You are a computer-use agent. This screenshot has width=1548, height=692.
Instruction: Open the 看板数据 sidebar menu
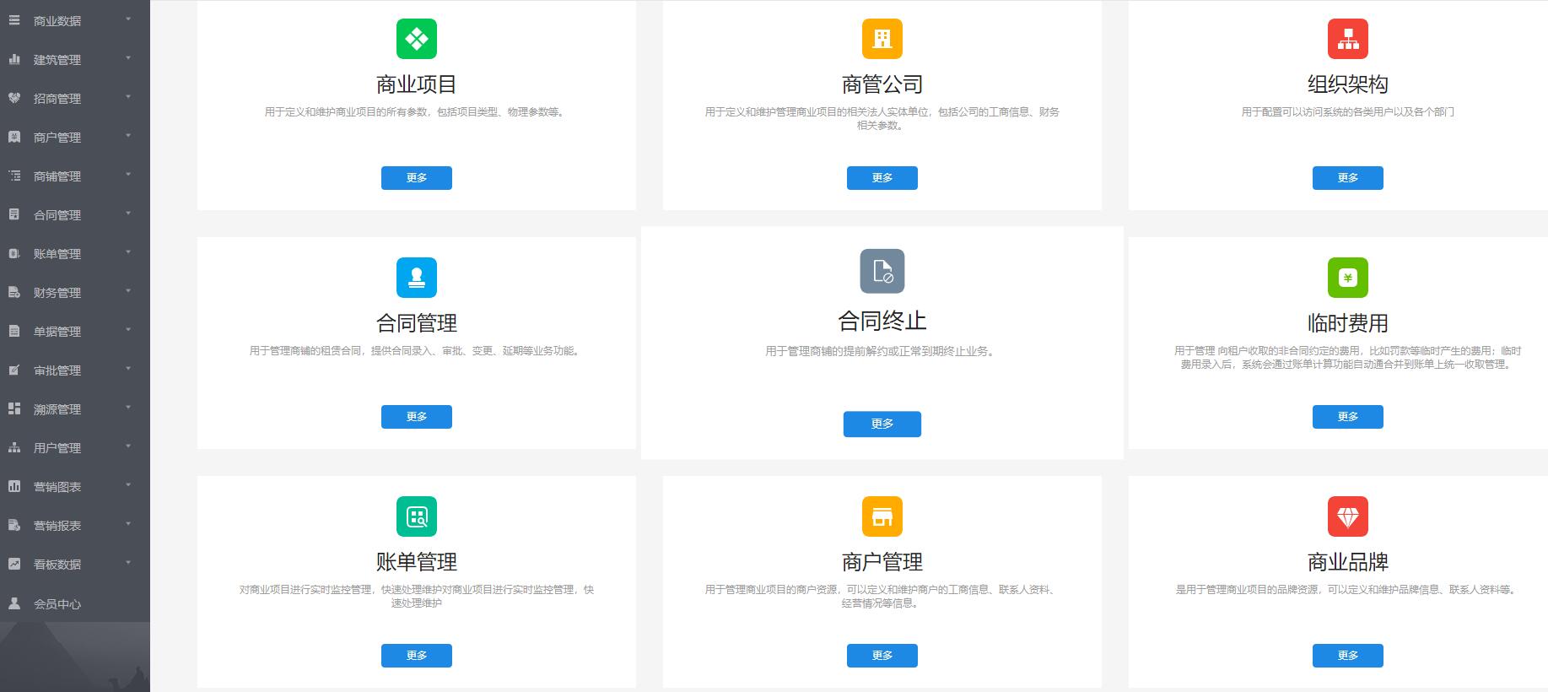tap(75, 564)
